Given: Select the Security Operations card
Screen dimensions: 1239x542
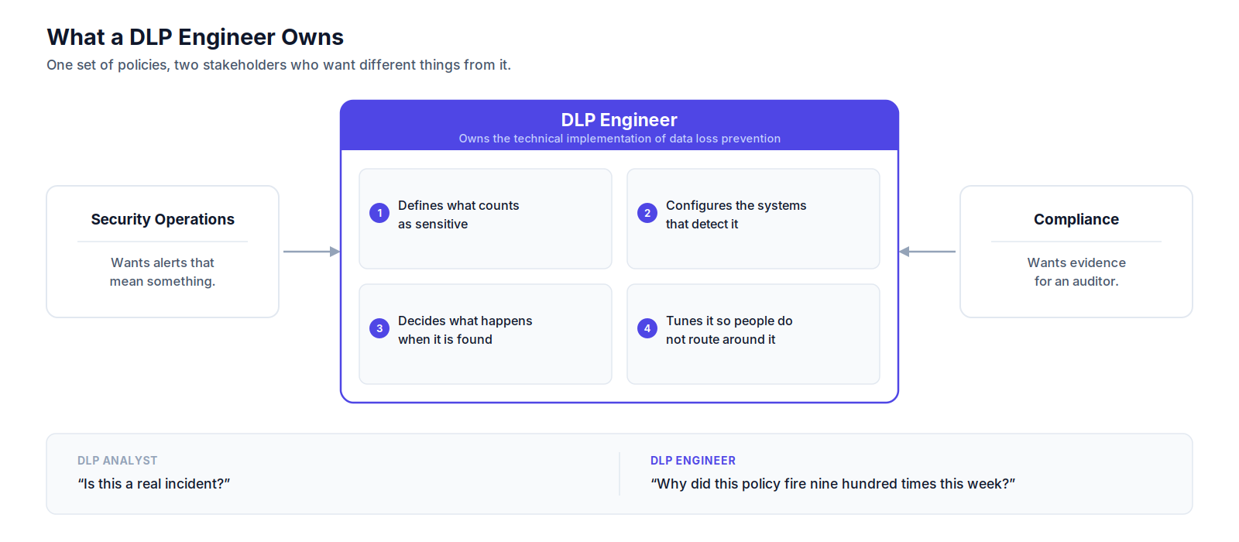Looking at the screenshot, I should 163,252.
